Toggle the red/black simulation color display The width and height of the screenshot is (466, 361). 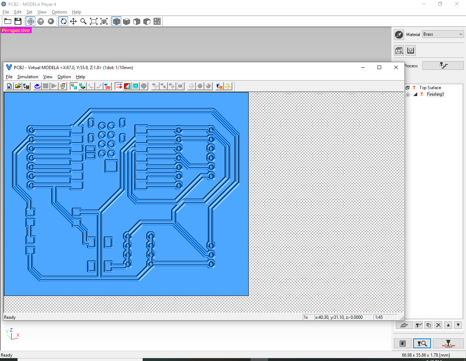click(126, 86)
